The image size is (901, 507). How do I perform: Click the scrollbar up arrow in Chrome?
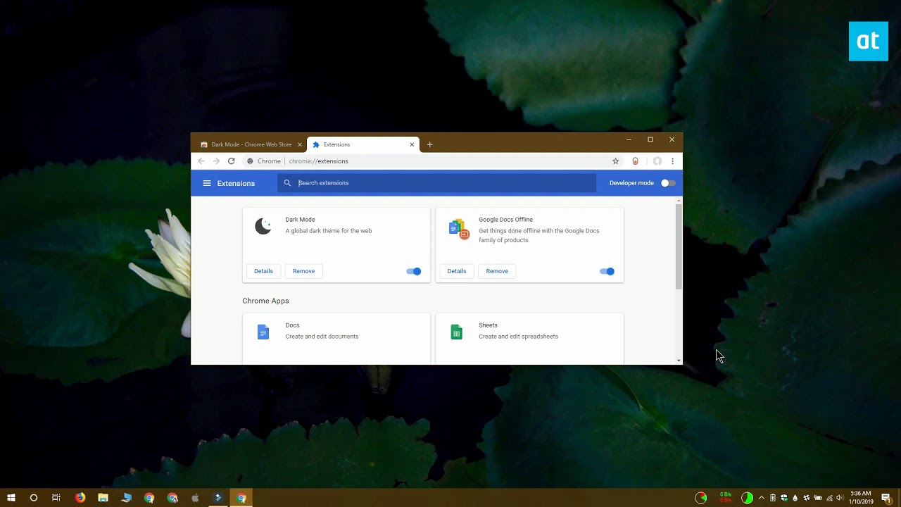click(679, 201)
